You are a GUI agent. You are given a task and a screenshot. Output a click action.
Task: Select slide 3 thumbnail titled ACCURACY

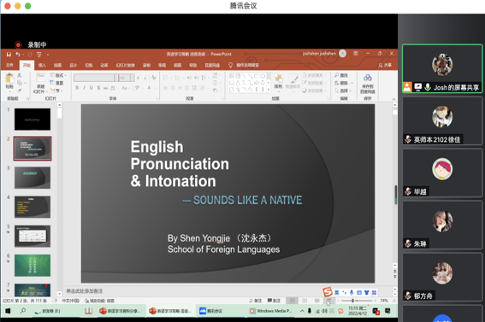click(33, 178)
